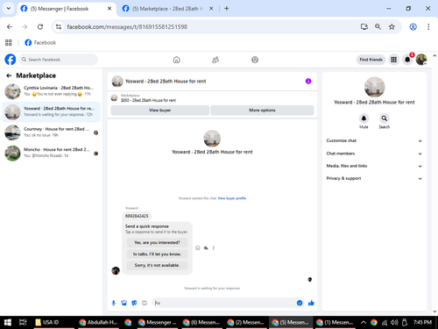Open the Groups icon in top navigation
The height and width of the screenshot is (329, 438).
pos(255,60)
